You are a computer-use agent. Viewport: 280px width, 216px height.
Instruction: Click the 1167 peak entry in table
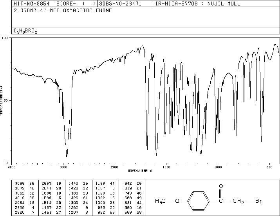(x=105, y=188)
